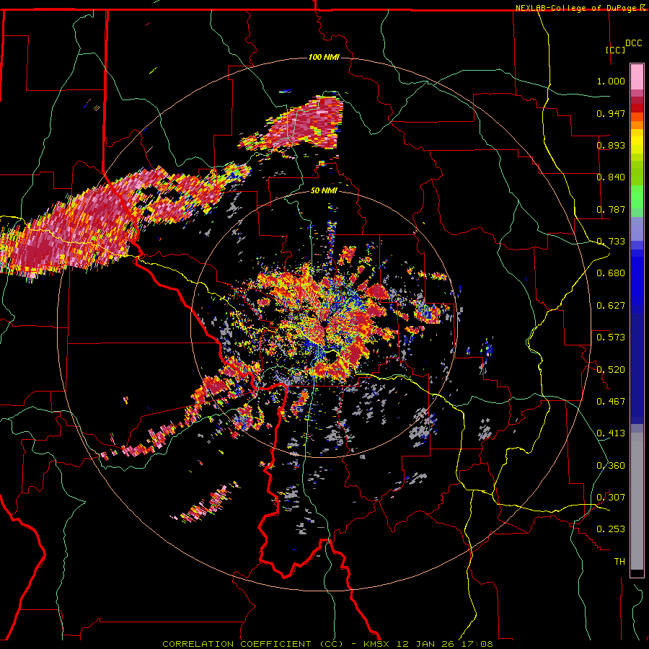Click the 100 NMI range ring label
Screen dimensions: 649x649
tap(324, 57)
